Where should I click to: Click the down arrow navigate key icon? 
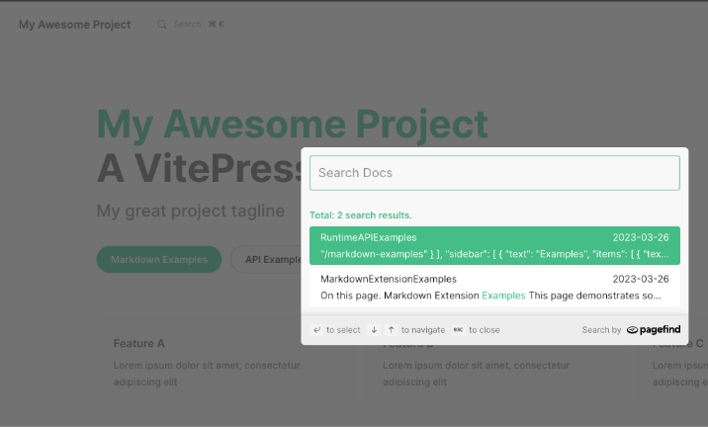[x=374, y=330]
